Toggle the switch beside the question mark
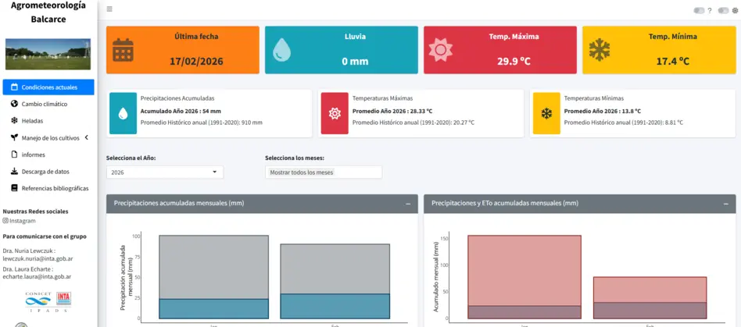Image resolution: width=741 pixels, height=327 pixels. pyautogui.click(x=699, y=10)
